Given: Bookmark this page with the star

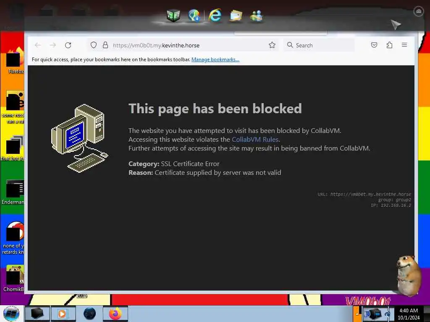Looking at the screenshot, I should click(272, 45).
